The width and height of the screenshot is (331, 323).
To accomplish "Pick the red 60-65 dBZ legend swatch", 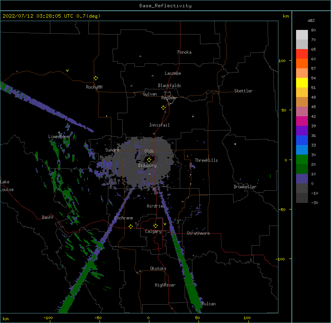I will [x=302, y=54].
